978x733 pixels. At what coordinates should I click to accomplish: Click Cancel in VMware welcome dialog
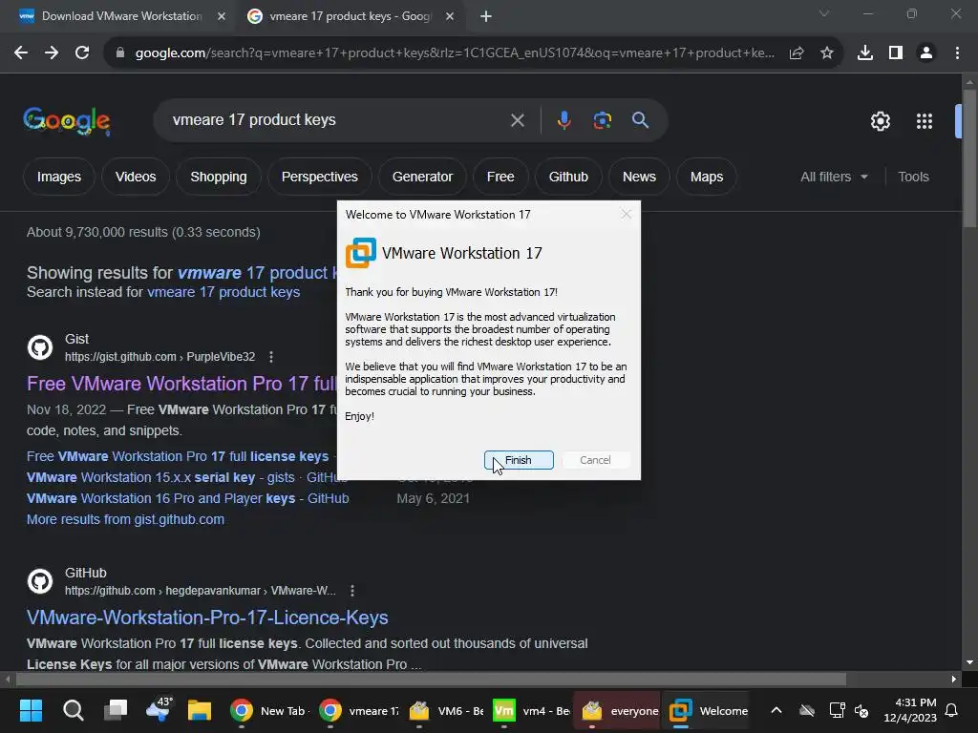click(595, 460)
